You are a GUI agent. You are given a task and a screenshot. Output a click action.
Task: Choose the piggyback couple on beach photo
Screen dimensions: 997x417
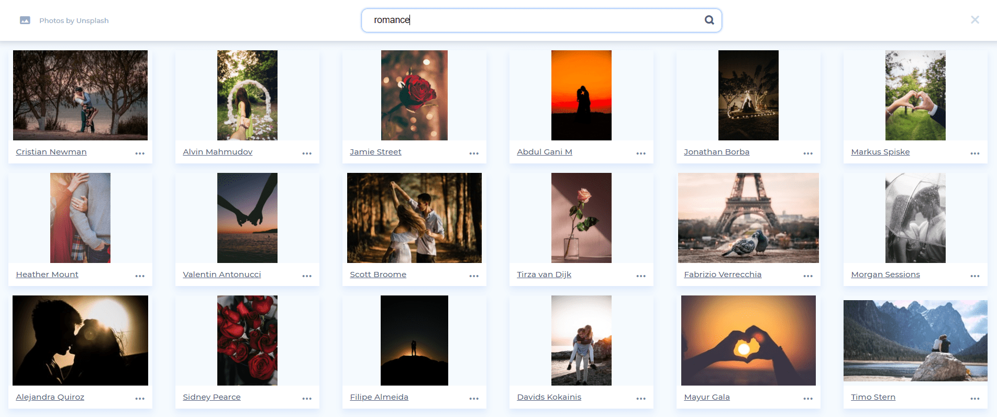(x=581, y=341)
